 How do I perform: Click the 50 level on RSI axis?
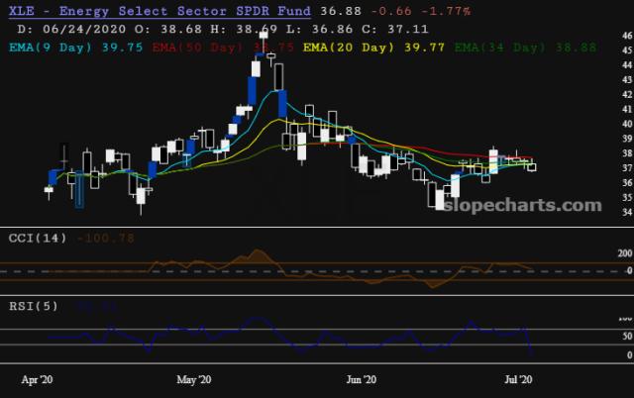624,336
